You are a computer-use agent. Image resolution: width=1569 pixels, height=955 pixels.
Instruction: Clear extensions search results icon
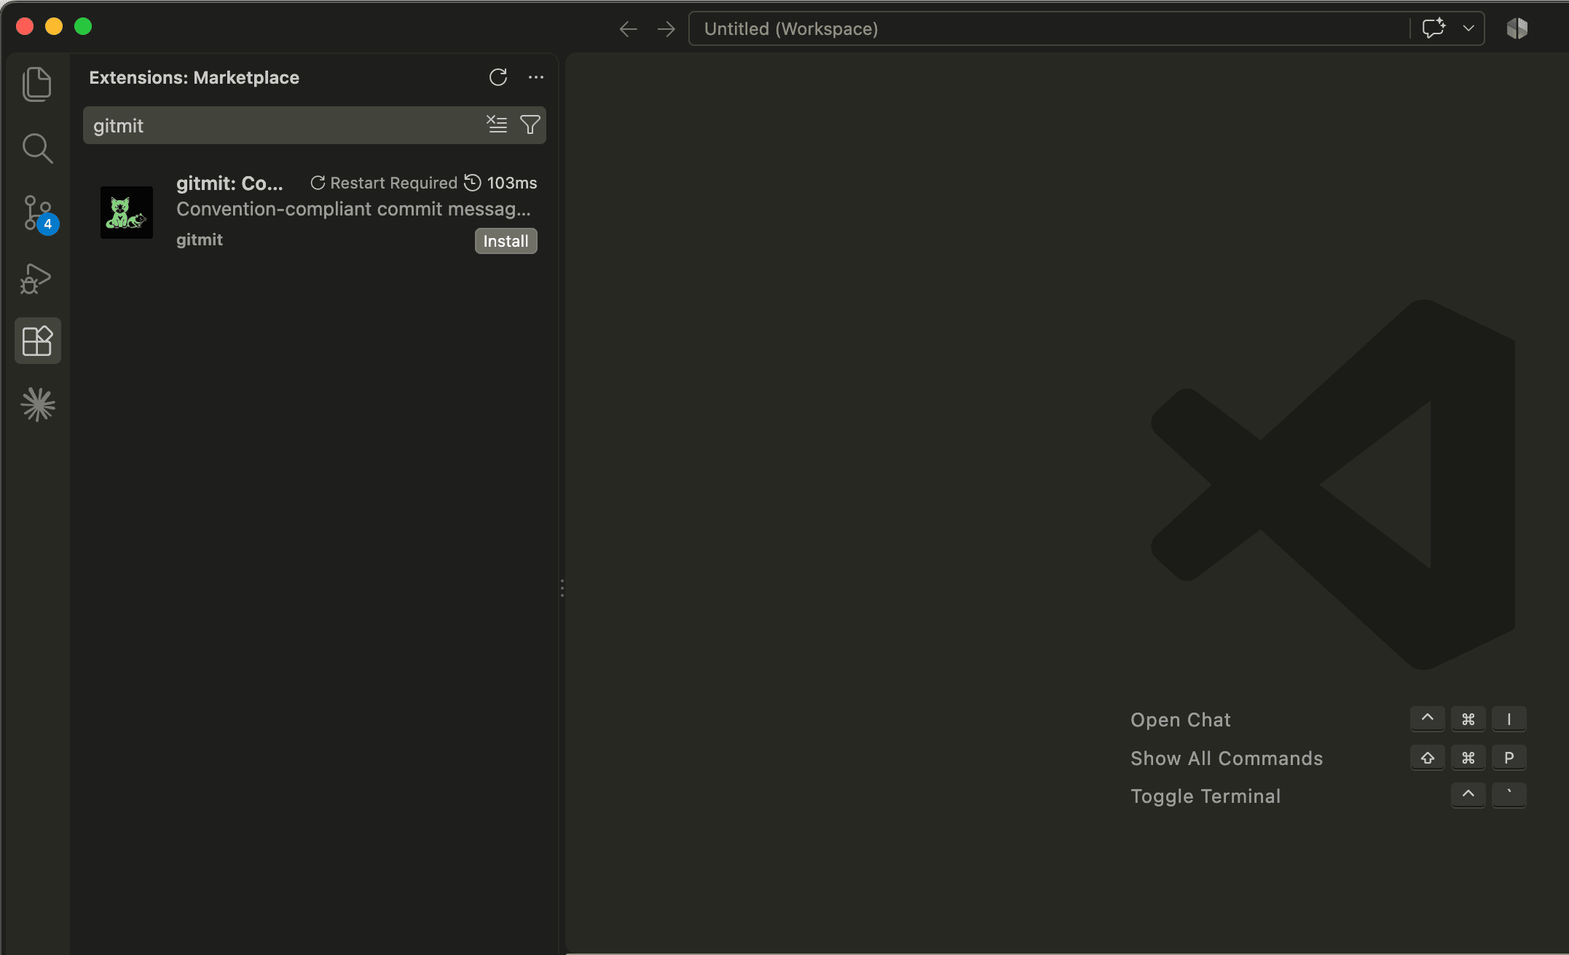pos(497,124)
